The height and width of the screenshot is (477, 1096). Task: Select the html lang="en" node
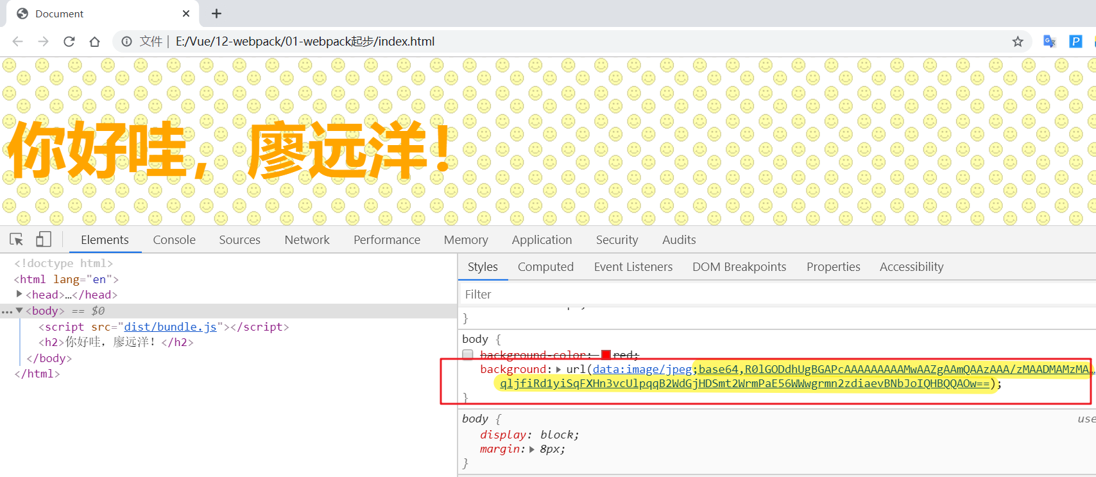click(x=66, y=279)
